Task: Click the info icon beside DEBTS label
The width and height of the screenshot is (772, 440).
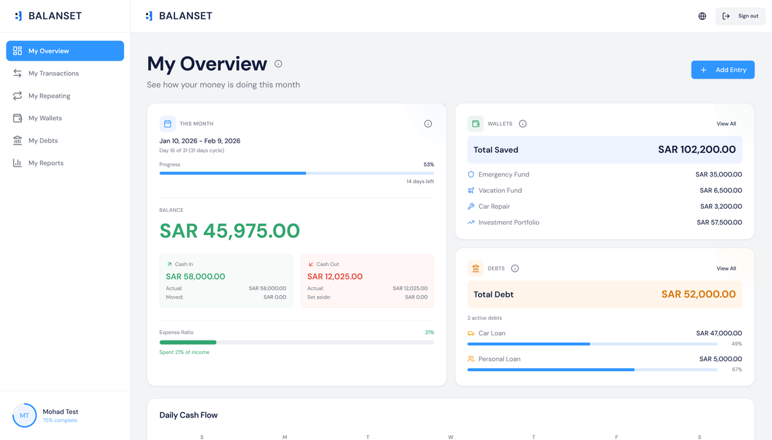Action: (x=514, y=268)
